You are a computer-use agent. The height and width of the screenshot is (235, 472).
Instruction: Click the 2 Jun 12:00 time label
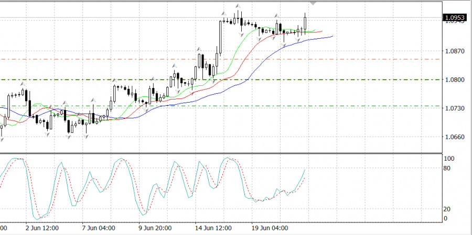tap(41, 229)
